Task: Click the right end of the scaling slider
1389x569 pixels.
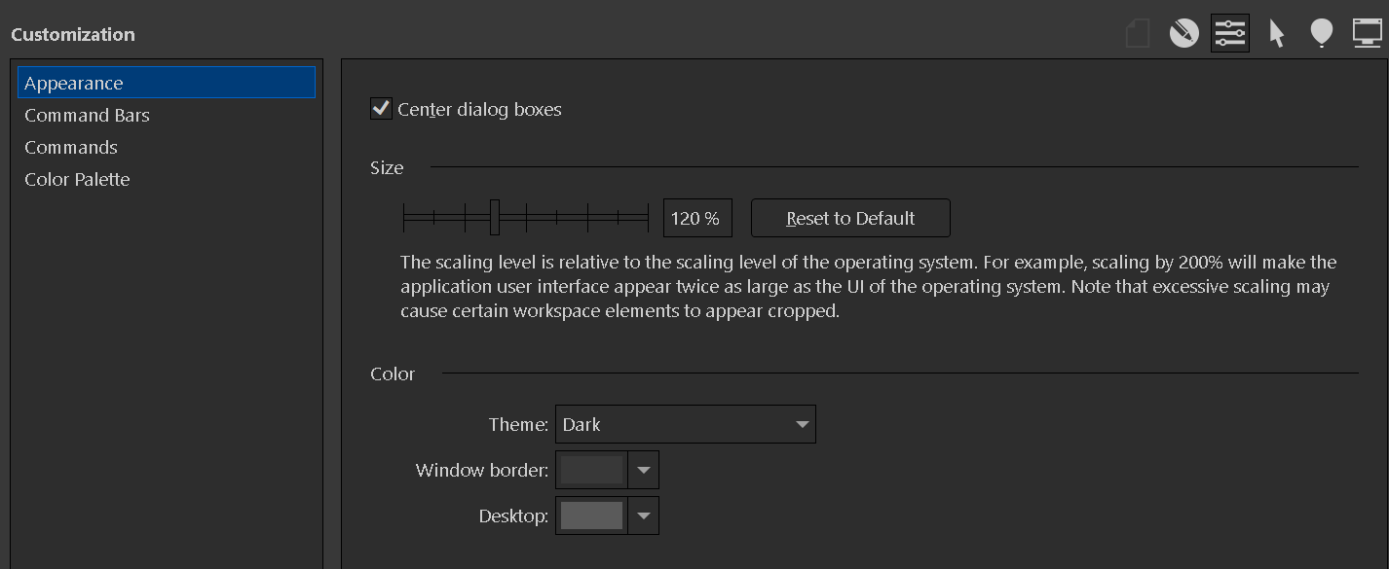Action: point(647,218)
